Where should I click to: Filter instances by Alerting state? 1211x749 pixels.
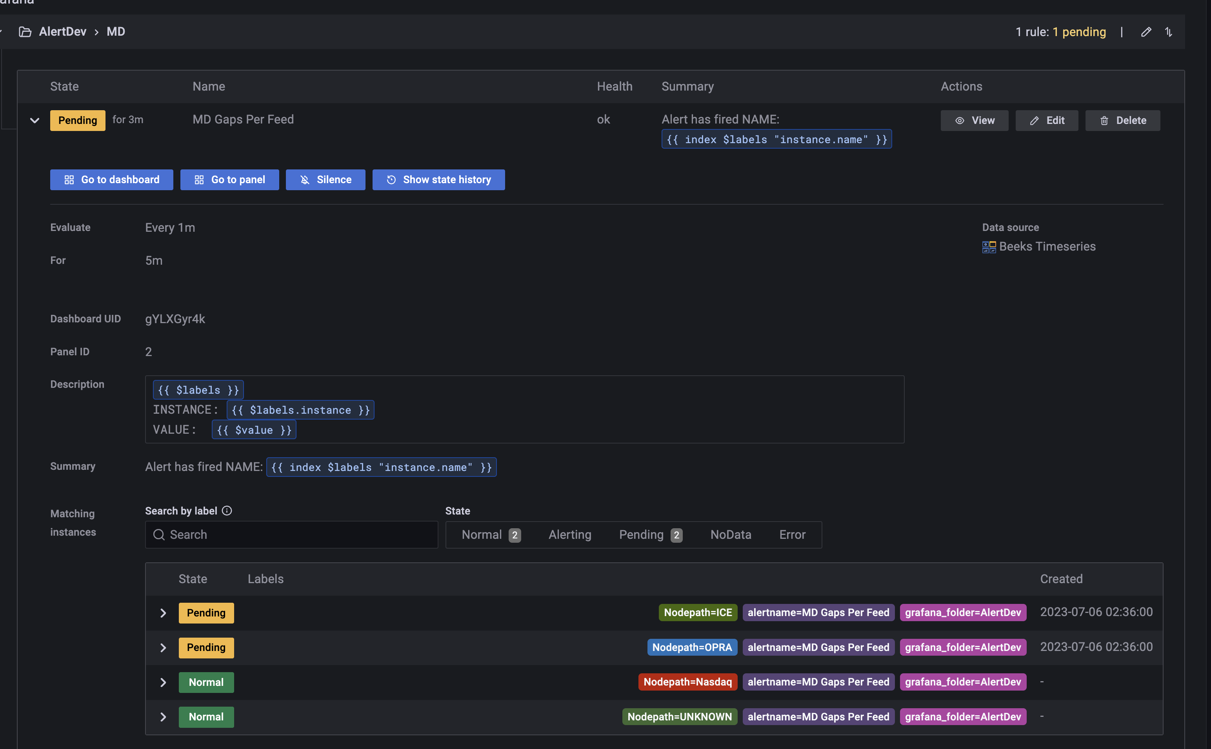pos(569,535)
